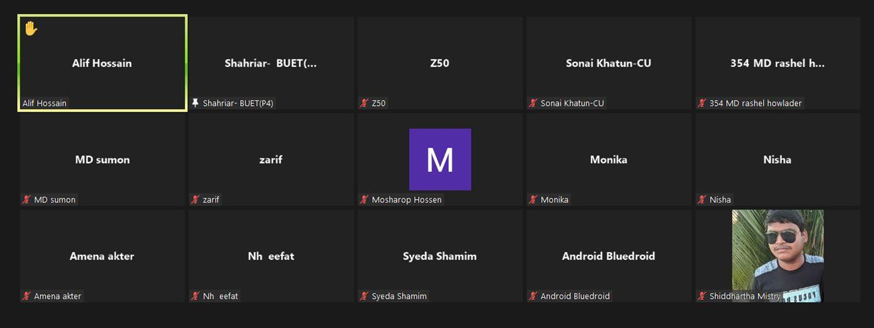Viewport: 874px width, 328px height.
Task: Click muted mic icon for 354 MD rashel howlader
Action: [702, 103]
